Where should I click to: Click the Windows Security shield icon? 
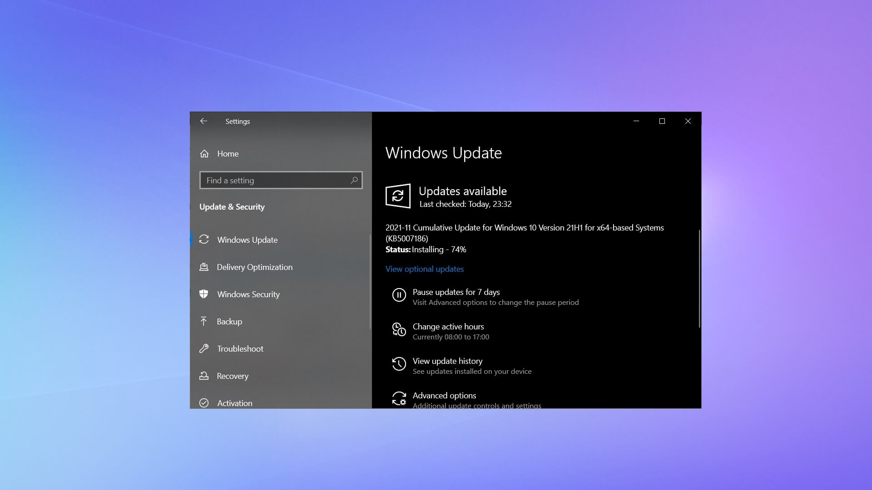(204, 294)
